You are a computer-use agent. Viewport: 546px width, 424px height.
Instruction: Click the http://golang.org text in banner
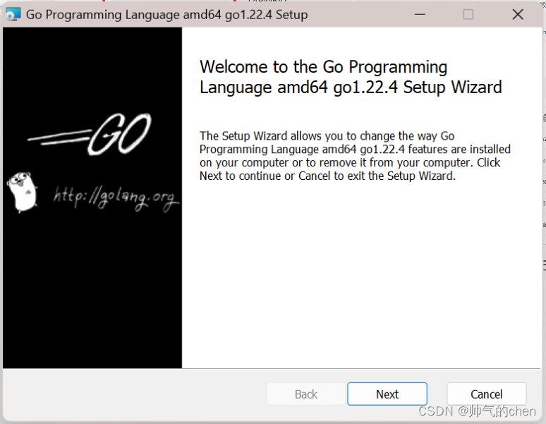point(116,198)
